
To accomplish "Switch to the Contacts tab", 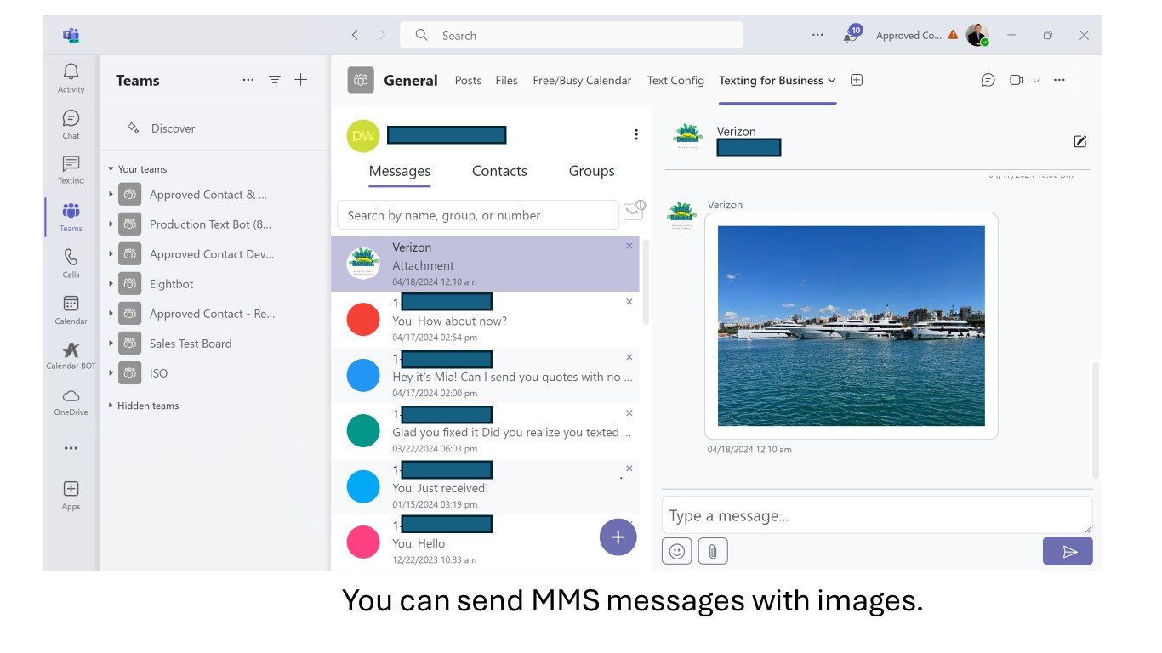I will [x=499, y=171].
